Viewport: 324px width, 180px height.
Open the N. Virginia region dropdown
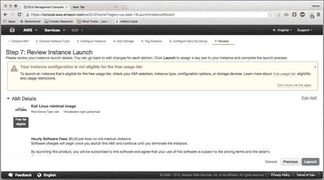tap(282, 30)
